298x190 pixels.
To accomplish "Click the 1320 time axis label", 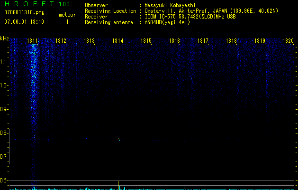I will point(288,41).
